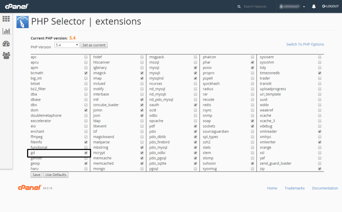Focus the Search Features field
This screenshot has width=342, height=212.
pyautogui.click(x=255, y=6)
